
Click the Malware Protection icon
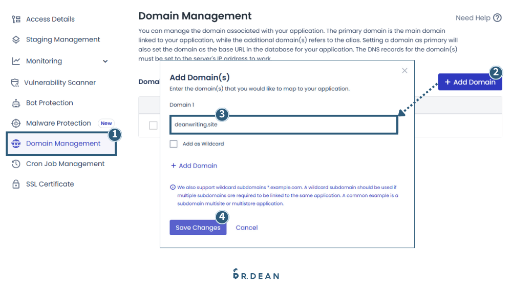(16, 124)
